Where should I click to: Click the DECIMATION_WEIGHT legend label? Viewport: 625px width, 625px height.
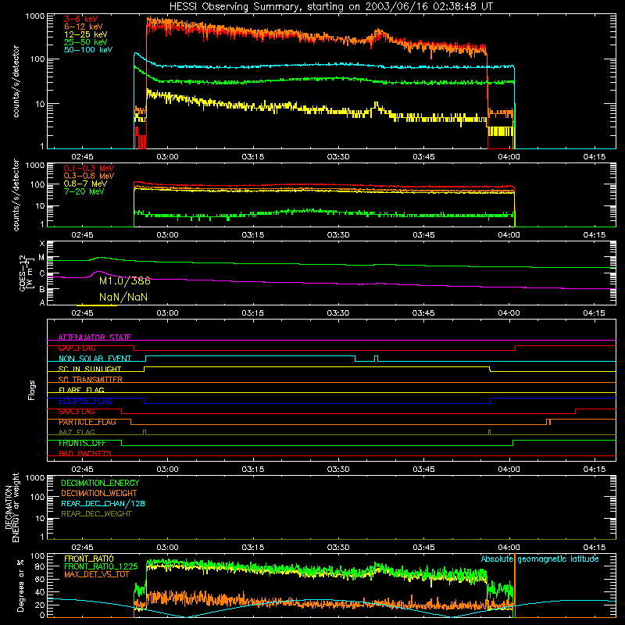click(x=99, y=494)
